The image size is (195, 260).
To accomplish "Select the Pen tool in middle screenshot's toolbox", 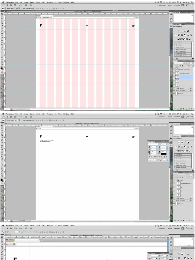I will coord(2,159).
